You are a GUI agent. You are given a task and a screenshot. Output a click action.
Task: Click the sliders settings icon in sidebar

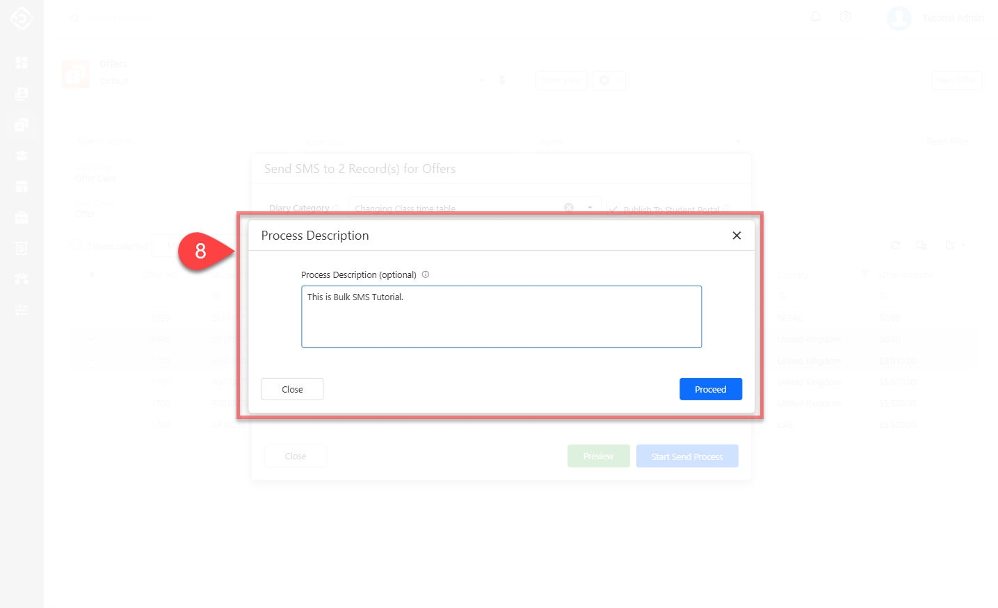[x=22, y=310]
